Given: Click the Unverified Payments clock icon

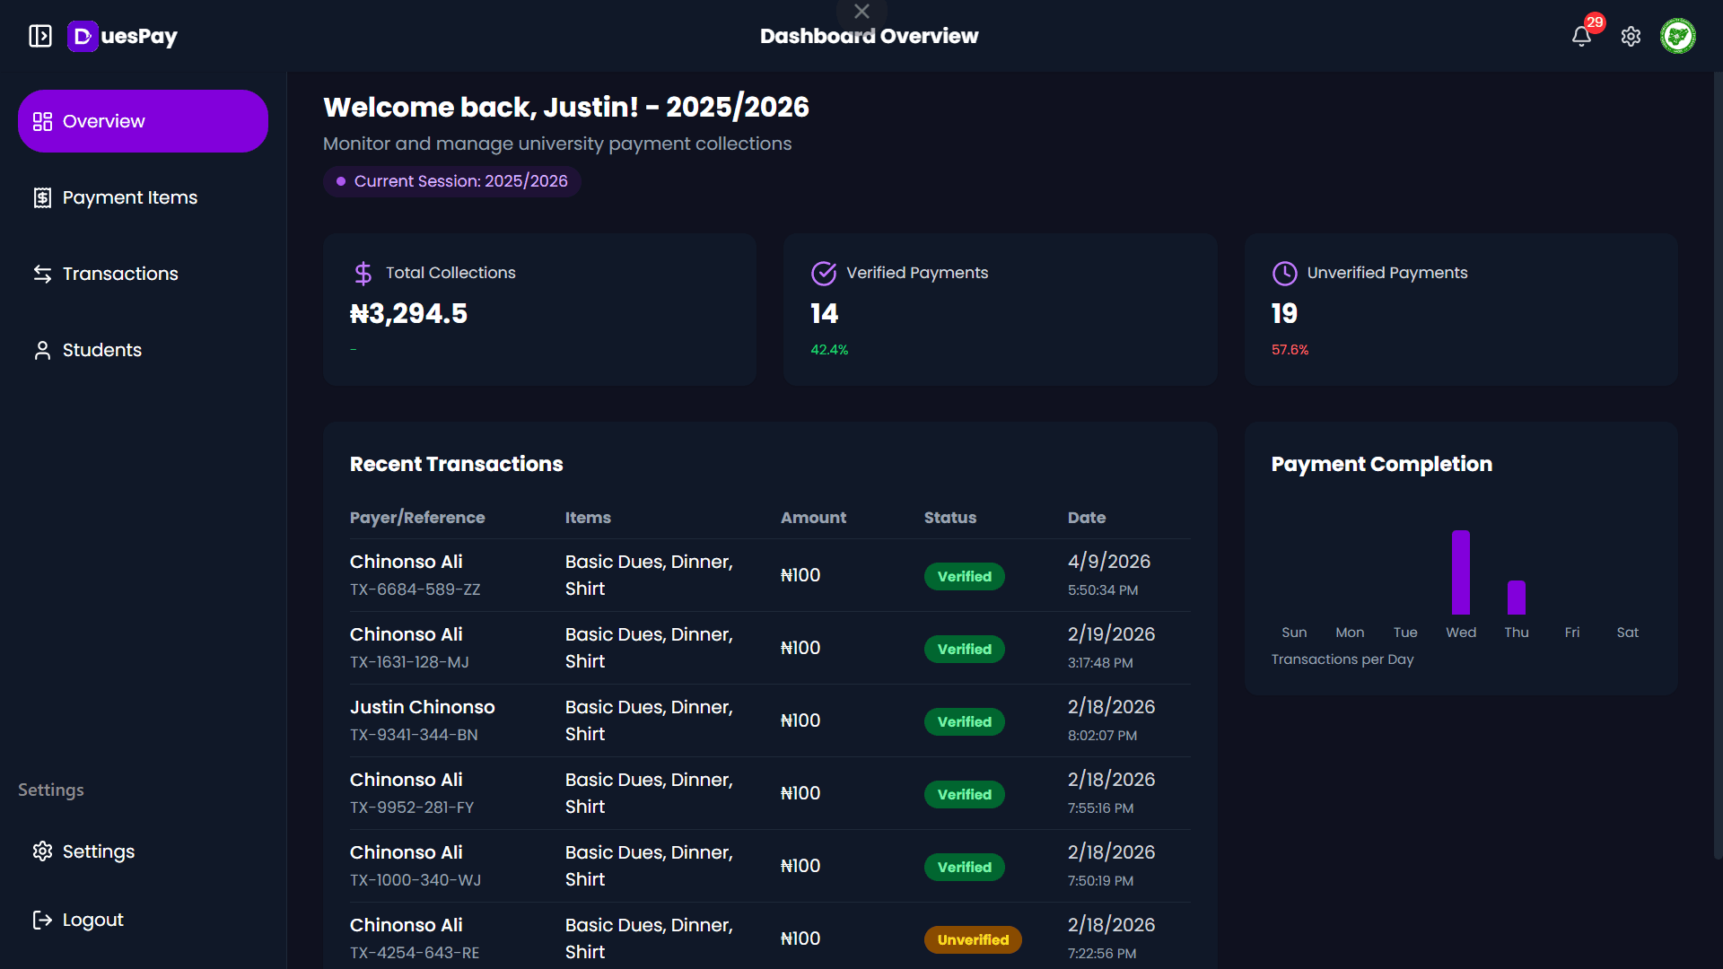Looking at the screenshot, I should [1284, 273].
